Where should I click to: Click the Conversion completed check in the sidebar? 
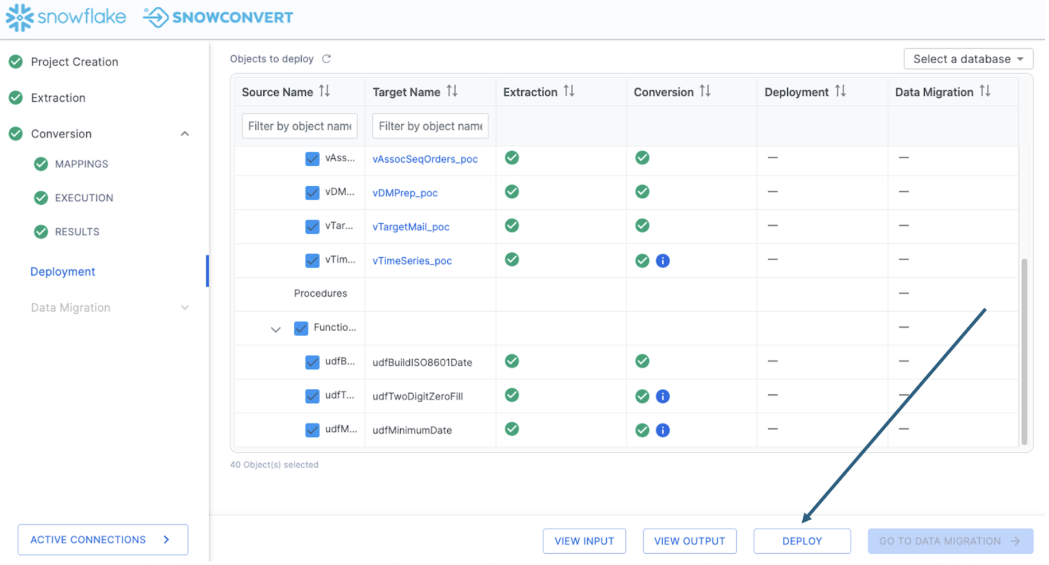click(16, 133)
